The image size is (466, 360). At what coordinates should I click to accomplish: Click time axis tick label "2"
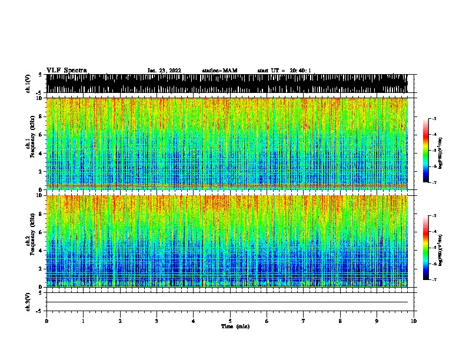[x=120, y=321]
